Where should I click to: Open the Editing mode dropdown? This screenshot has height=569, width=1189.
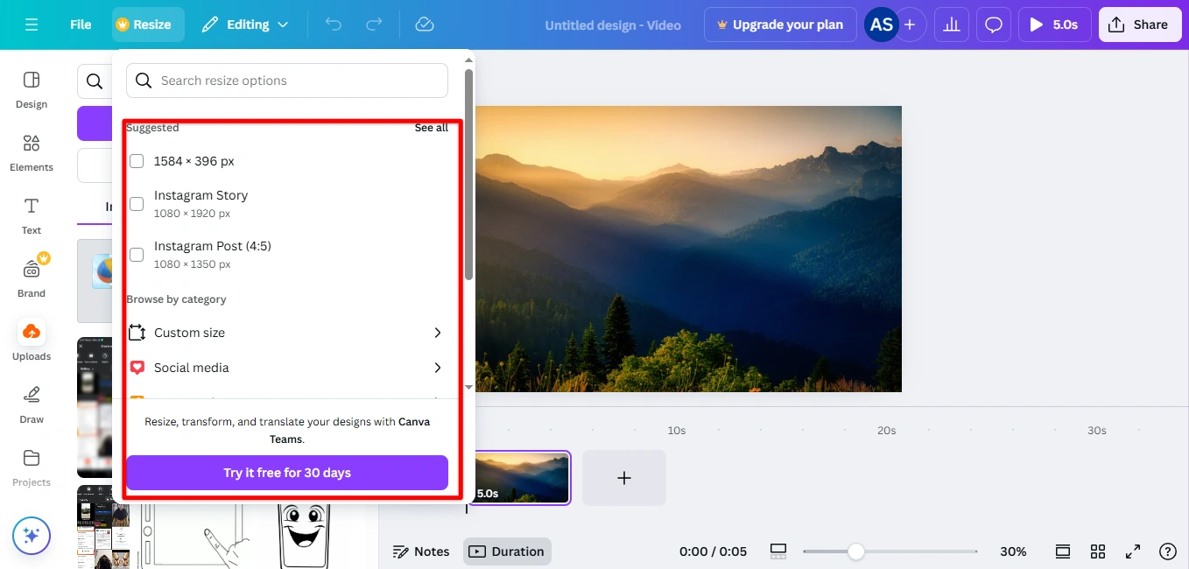click(245, 25)
